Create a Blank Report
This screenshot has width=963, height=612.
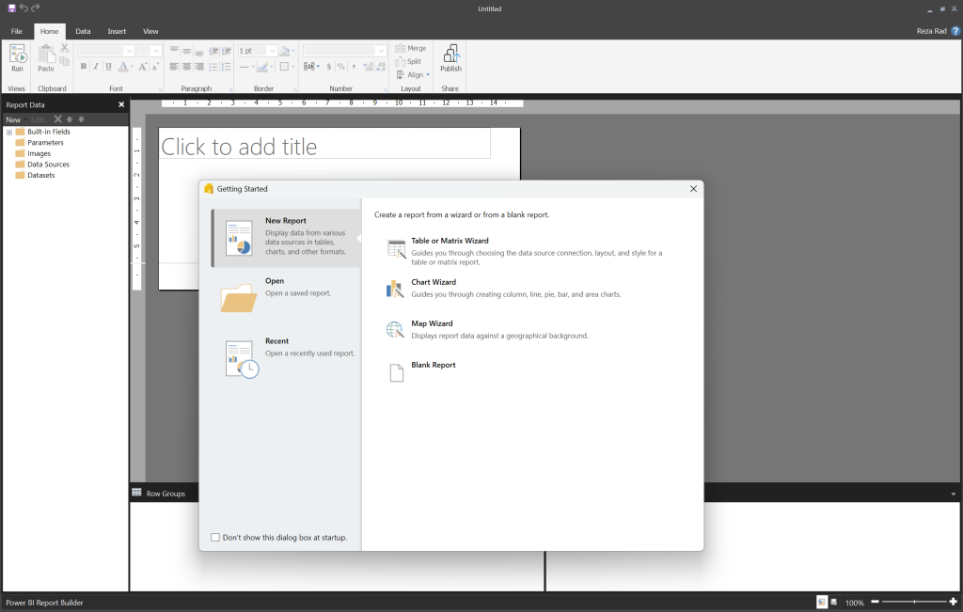433,366
